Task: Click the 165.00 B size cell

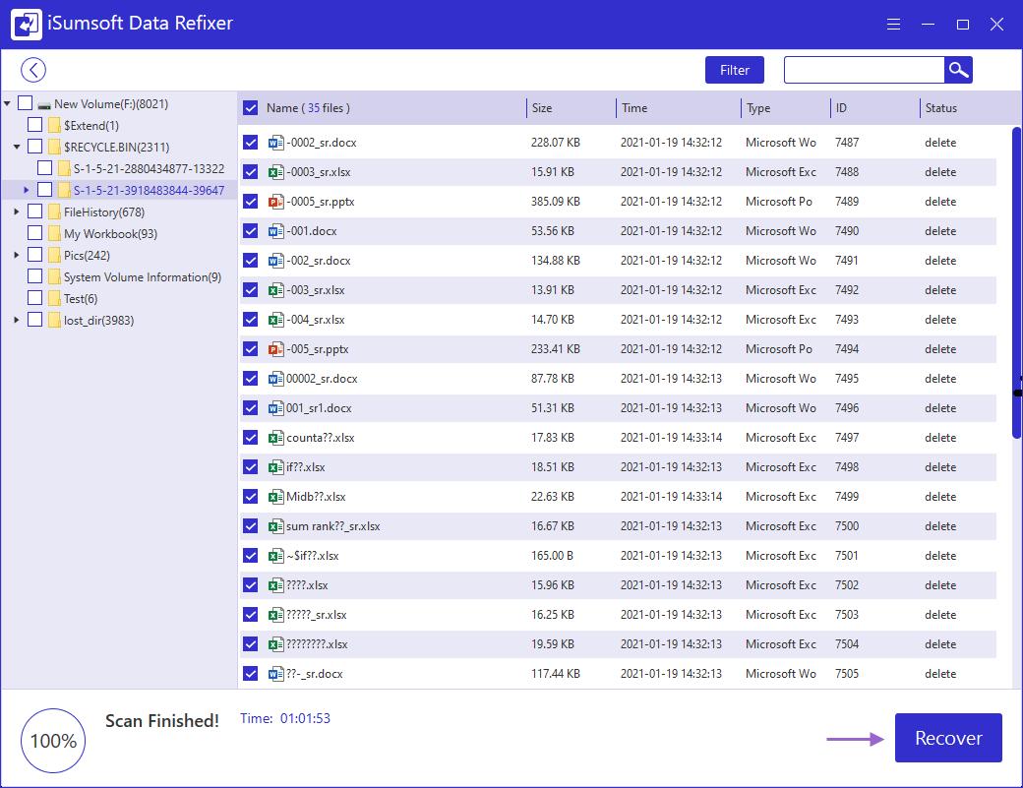Action: (x=552, y=555)
